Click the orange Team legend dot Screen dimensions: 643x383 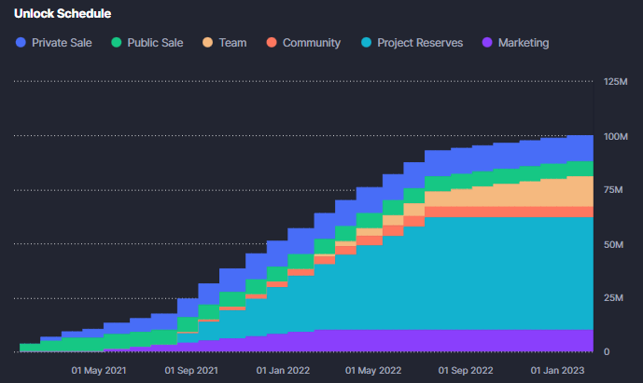coord(206,43)
